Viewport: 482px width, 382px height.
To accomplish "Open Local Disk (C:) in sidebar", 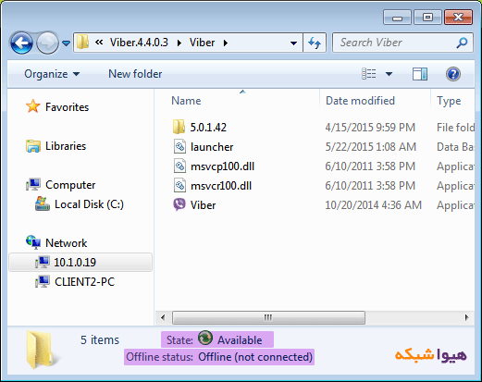I will (x=89, y=204).
